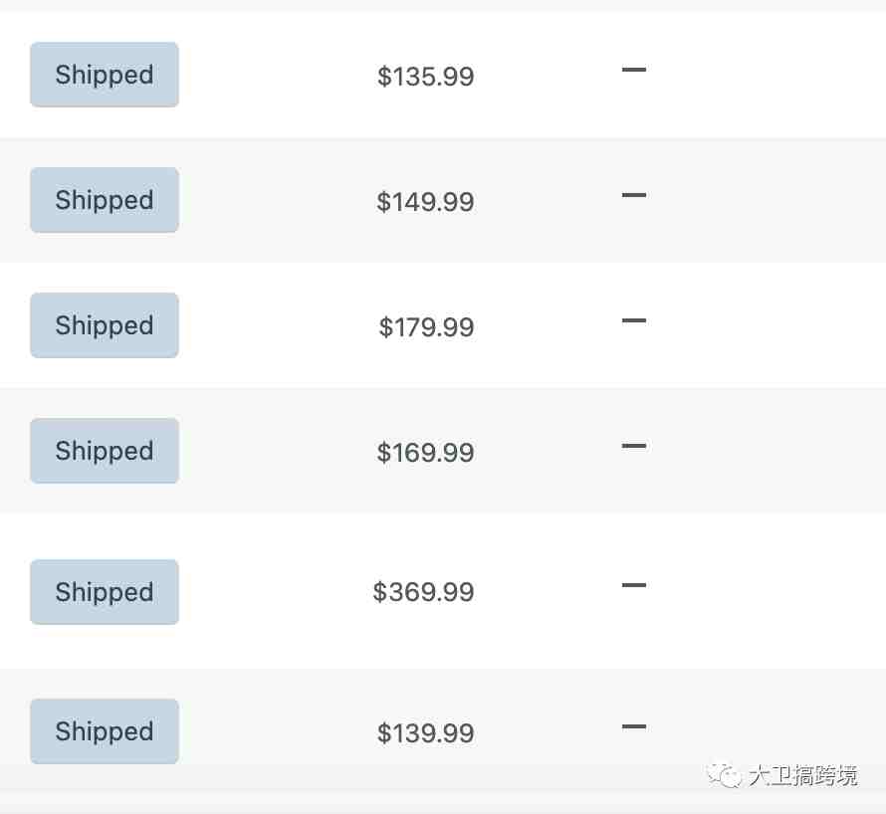Viewport: 886px width, 814px height.
Task: Click the dash icon beside $139.99
Action: [634, 725]
